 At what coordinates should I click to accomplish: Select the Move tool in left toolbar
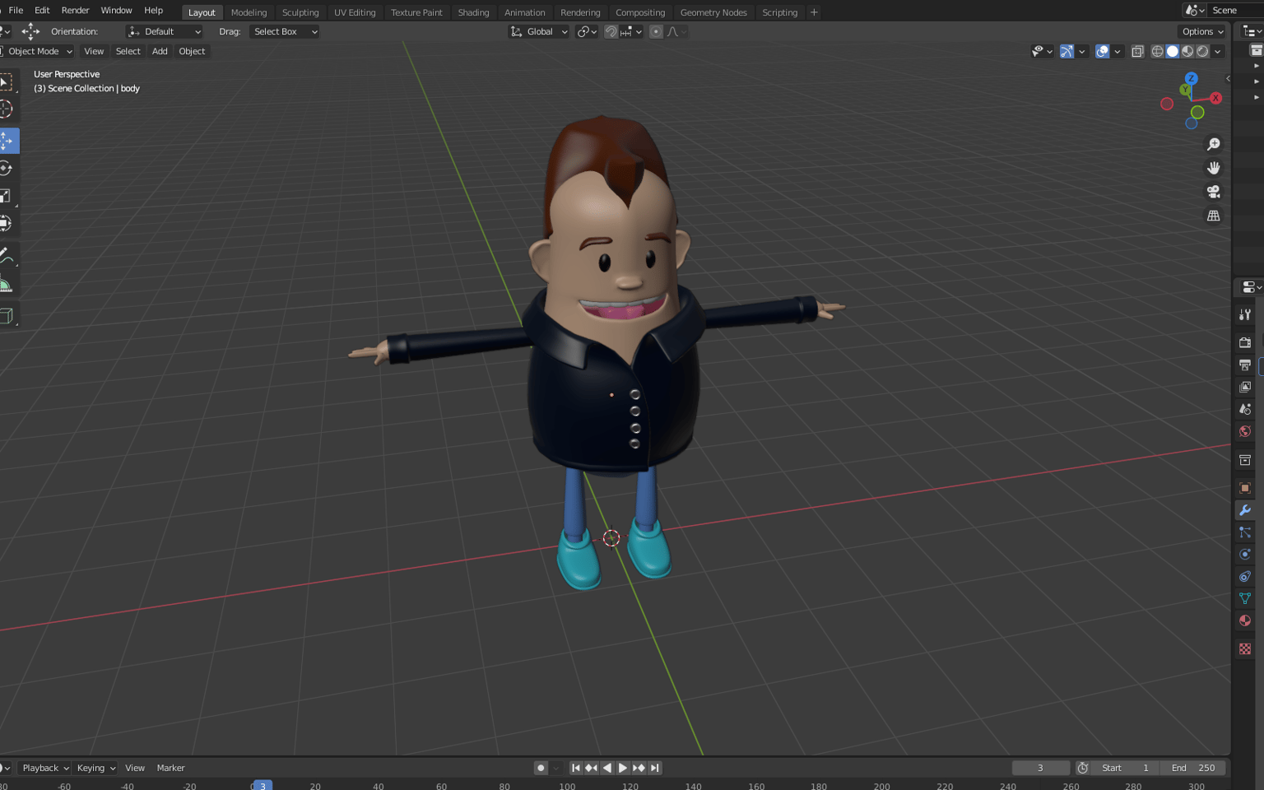[7, 141]
